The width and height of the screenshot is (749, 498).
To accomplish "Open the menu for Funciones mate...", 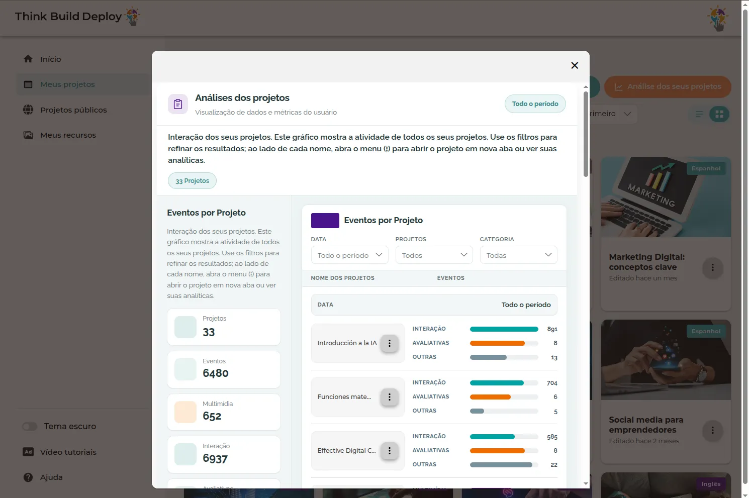I will point(390,397).
